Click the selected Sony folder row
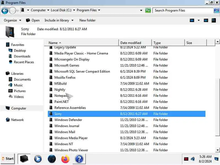Image resolution: width=220 pixels, height=165 pixels. point(127,114)
